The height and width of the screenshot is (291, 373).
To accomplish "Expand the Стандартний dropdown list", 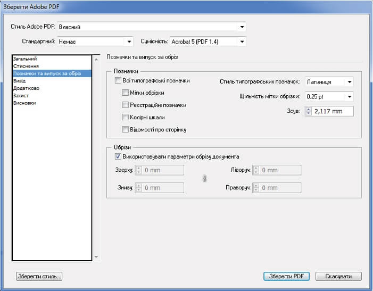I will click(95, 41).
